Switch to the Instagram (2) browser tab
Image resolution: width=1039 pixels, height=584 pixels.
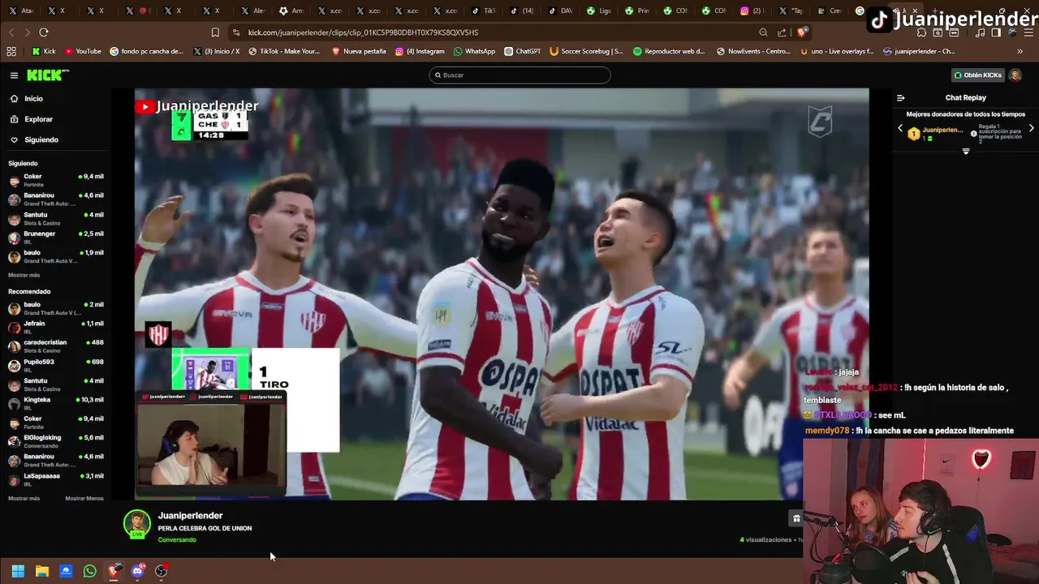tap(751, 11)
